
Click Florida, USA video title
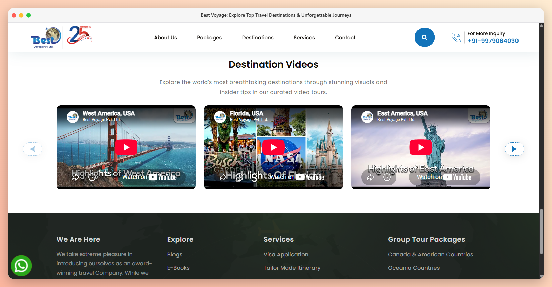(247, 113)
